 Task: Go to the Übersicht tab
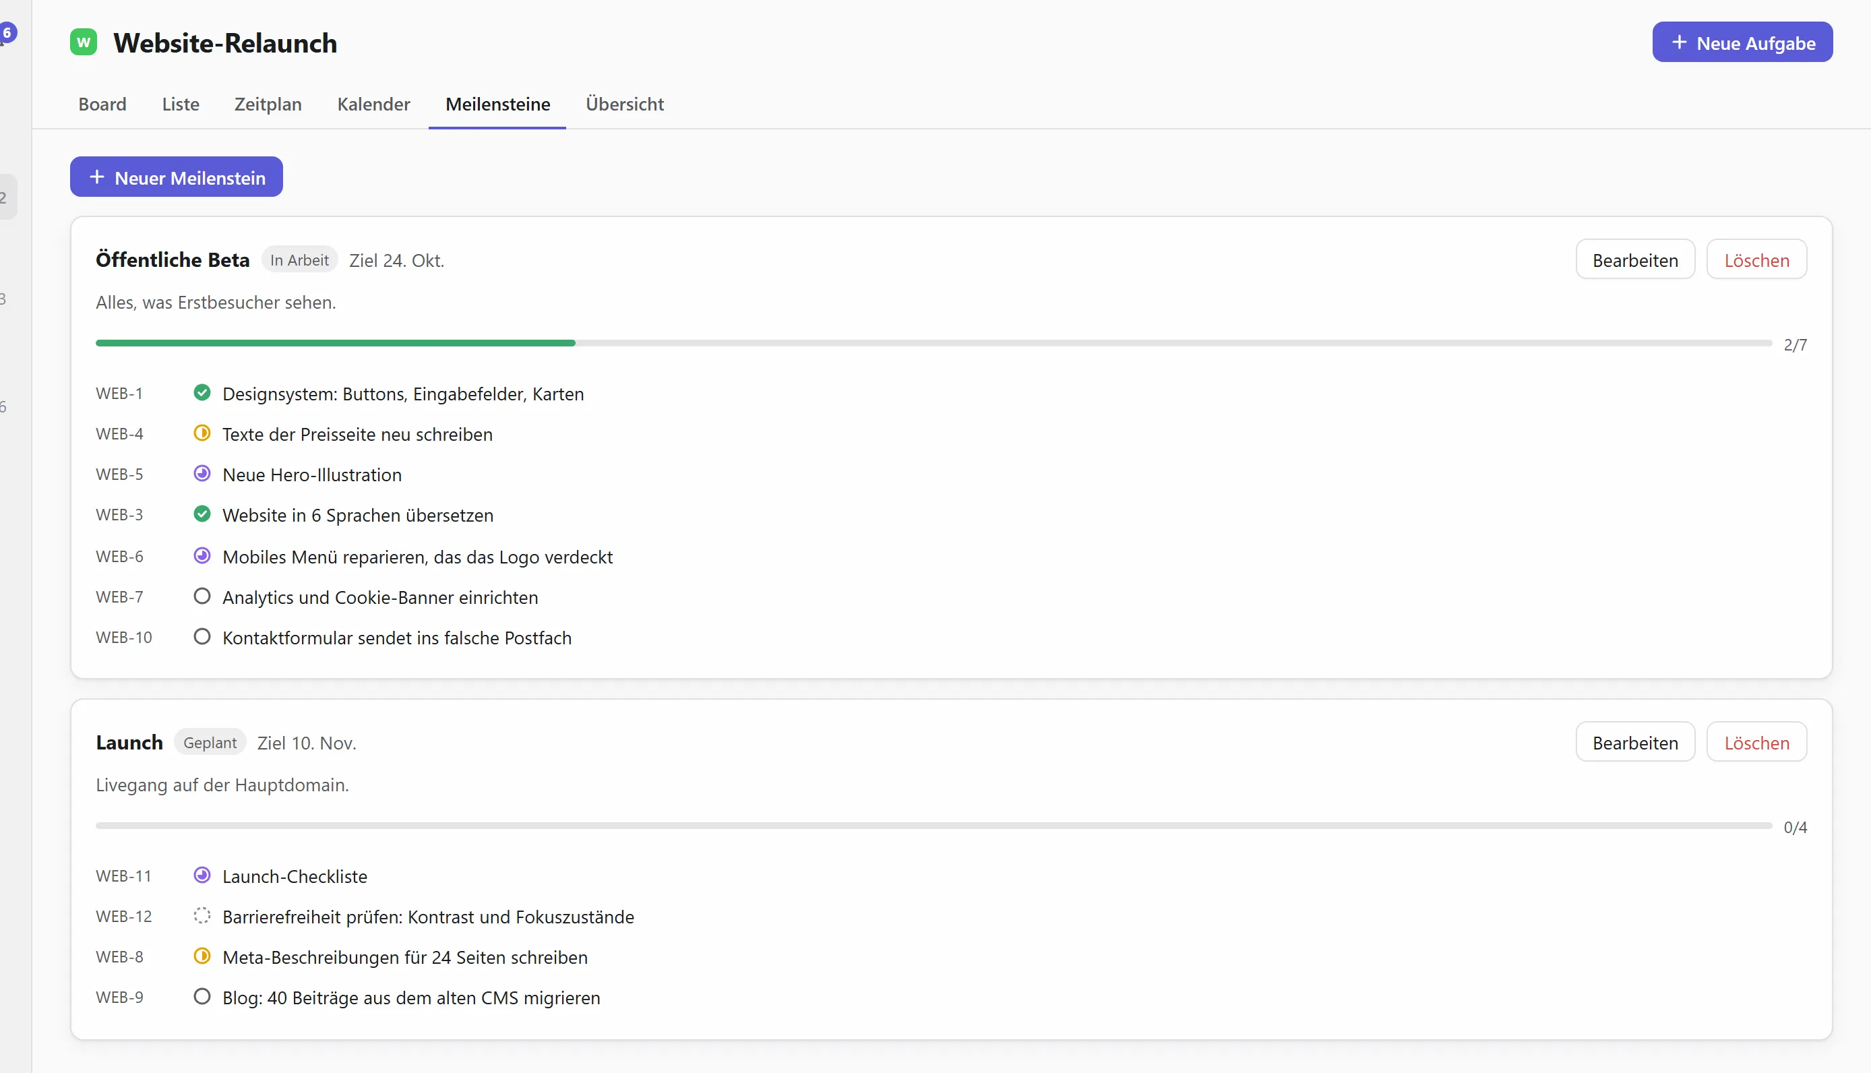tap(625, 104)
